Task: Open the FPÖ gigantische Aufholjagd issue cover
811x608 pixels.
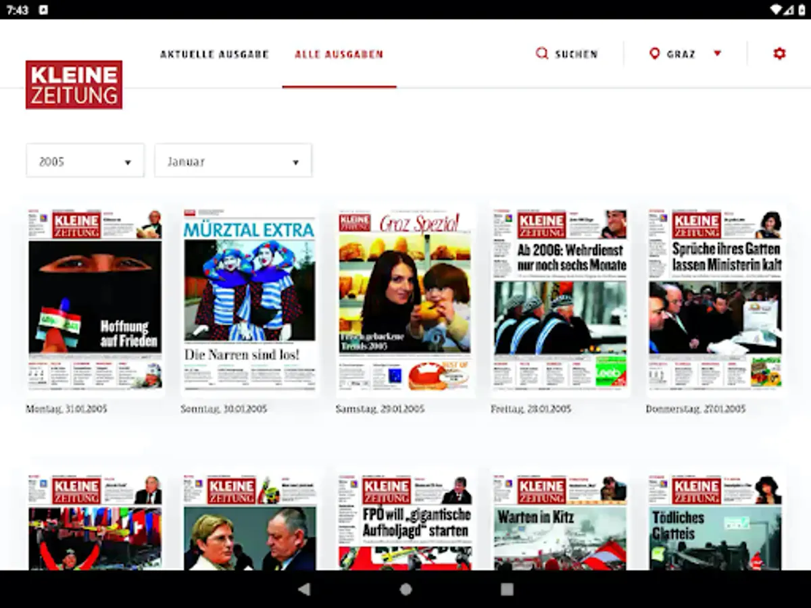Action: pyautogui.click(x=405, y=522)
